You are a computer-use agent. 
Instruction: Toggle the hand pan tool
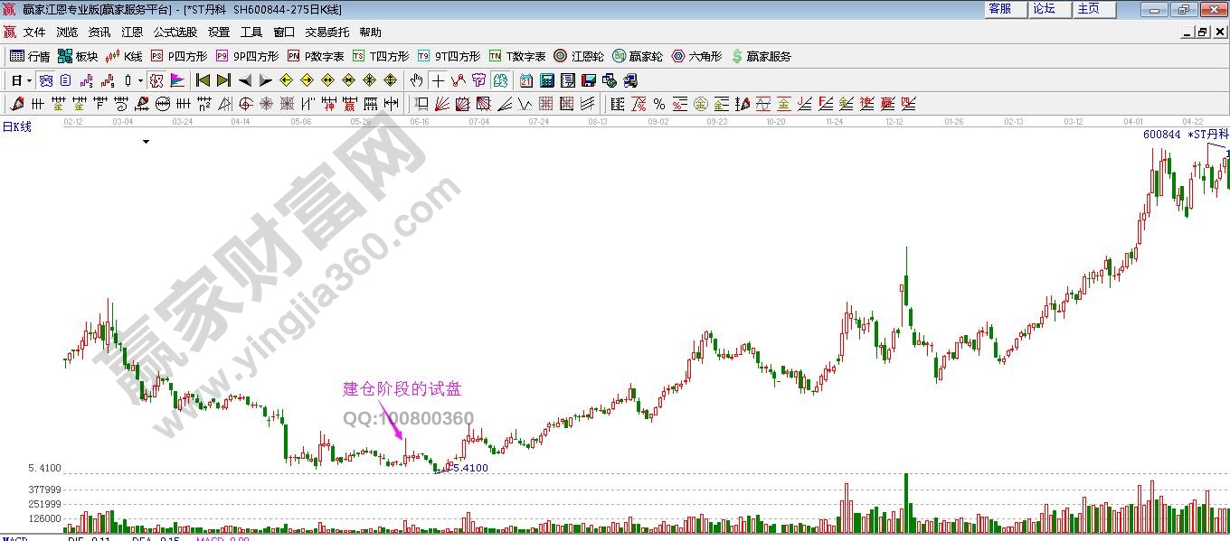click(x=416, y=80)
